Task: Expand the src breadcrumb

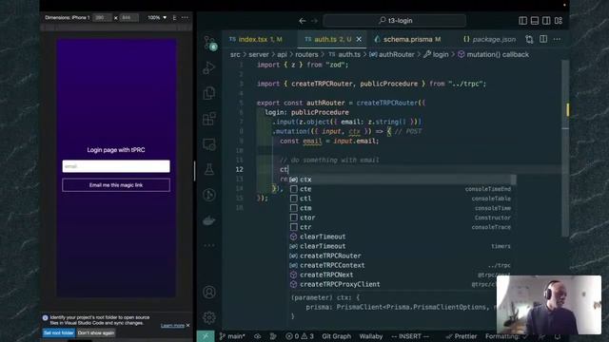Action: click(x=235, y=55)
